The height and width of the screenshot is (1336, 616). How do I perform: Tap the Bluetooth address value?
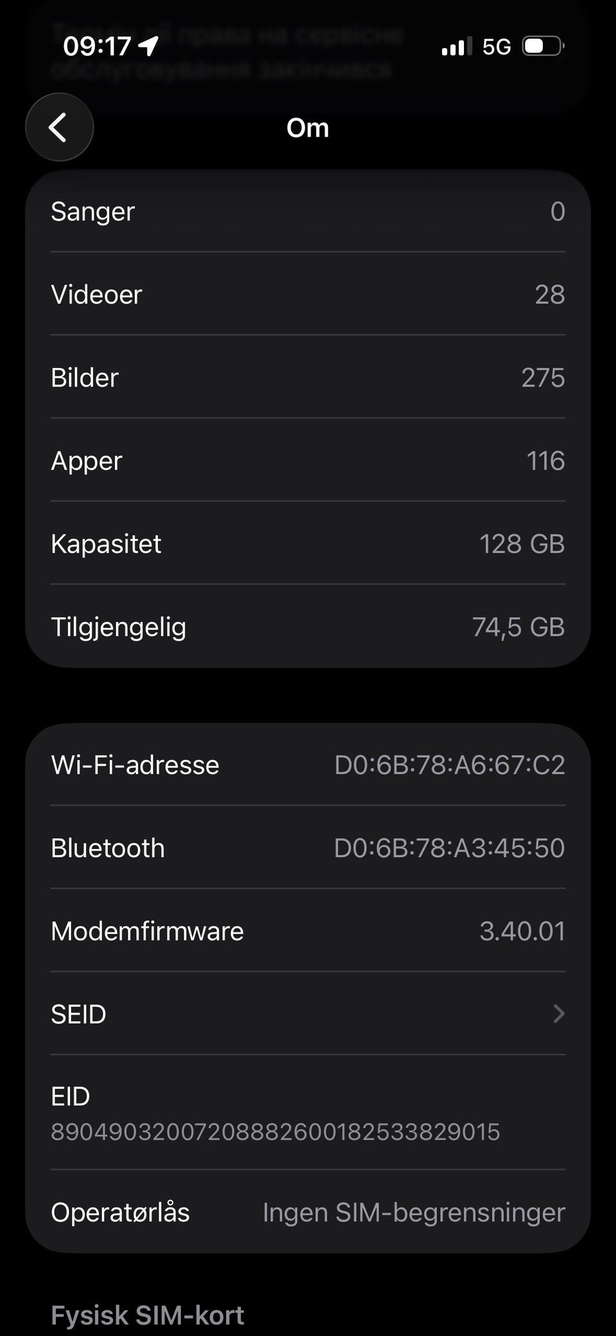pyautogui.click(x=449, y=848)
